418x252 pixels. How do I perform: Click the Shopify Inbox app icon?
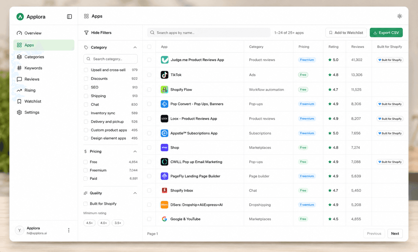tap(164, 190)
